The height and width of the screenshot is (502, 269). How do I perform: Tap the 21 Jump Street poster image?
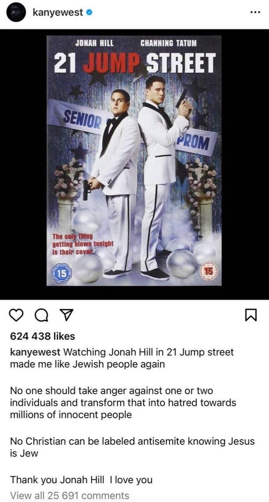[x=134, y=161]
